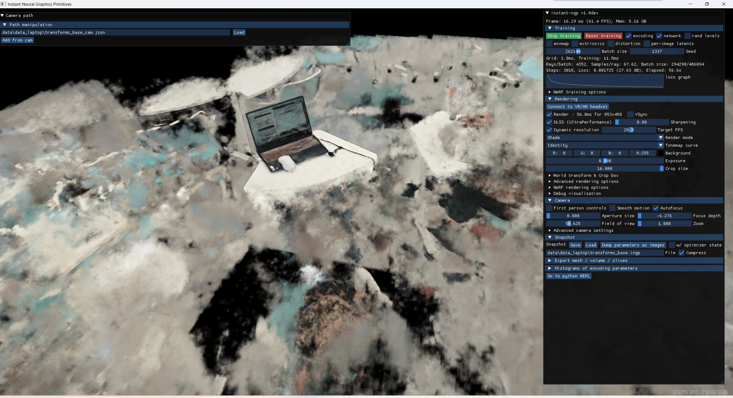Click the transforms_base_cam.json path field
The height and width of the screenshot is (398, 733).
[x=115, y=32]
